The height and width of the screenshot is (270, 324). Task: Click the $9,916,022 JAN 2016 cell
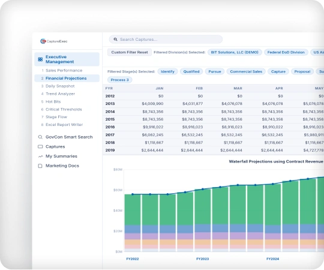[x=153, y=127]
